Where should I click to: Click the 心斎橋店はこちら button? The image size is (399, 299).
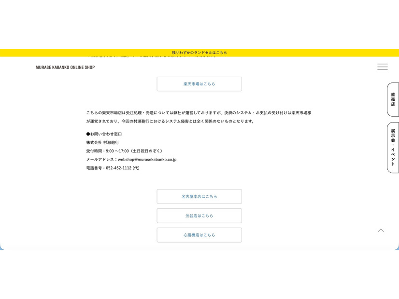click(x=199, y=235)
